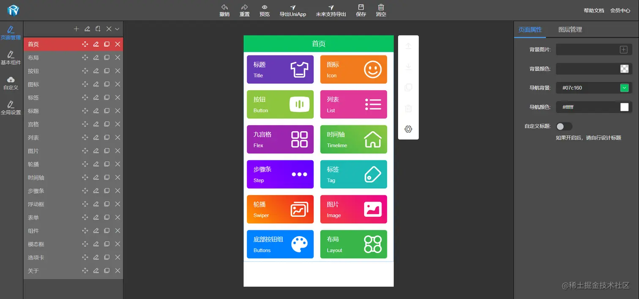Select the 步骤条 page in list
Screen dimensions: 639x299
click(73, 191)
